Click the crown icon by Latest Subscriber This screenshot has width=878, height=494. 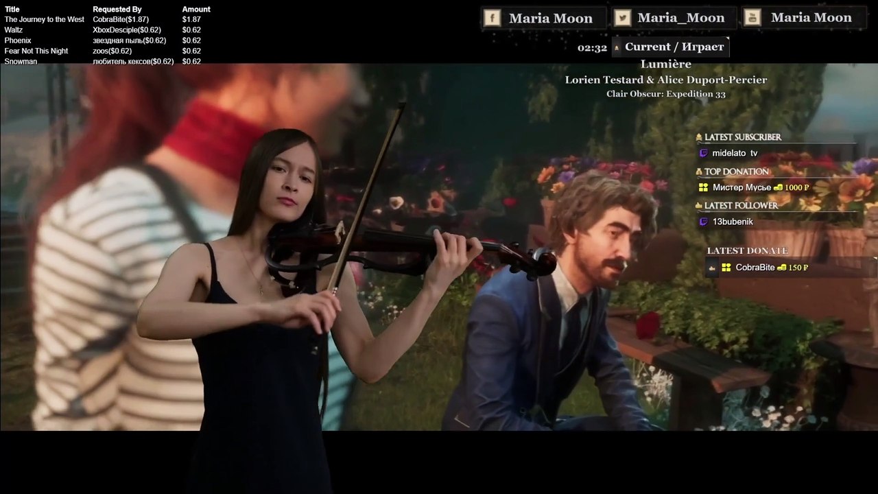point(699,137)
